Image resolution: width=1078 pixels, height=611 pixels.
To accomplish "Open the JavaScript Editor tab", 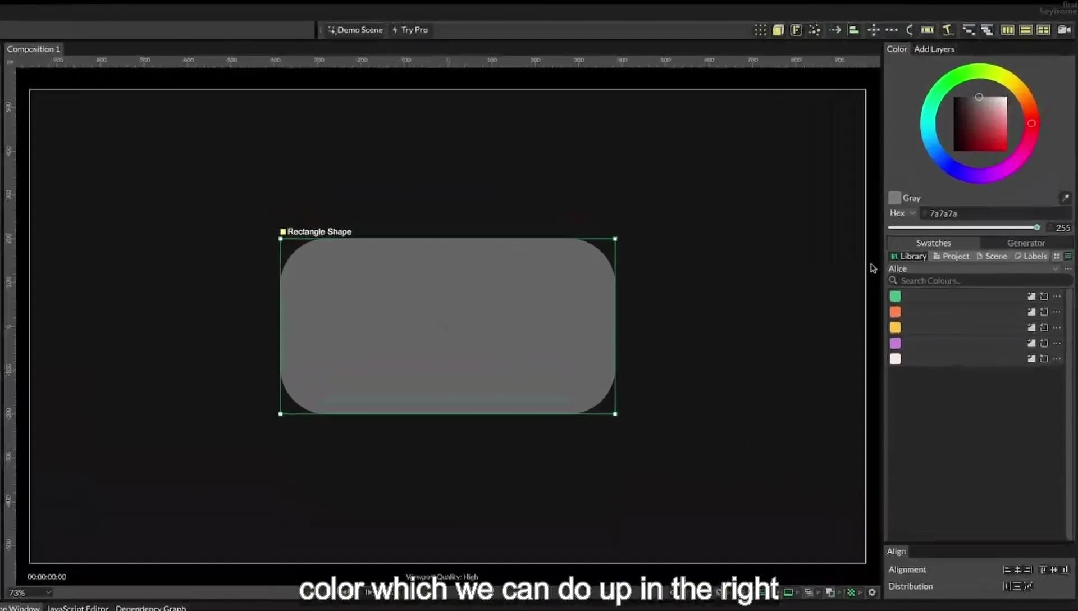I will 77,608.
